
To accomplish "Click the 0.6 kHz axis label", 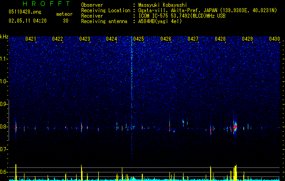I will [4, 172].
